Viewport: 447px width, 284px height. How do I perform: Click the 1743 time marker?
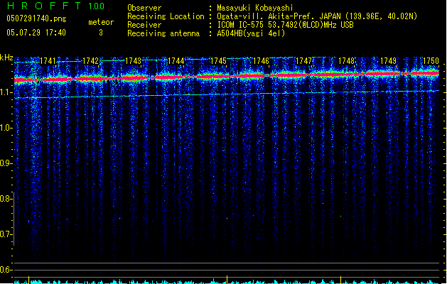[x=133, y=61]
